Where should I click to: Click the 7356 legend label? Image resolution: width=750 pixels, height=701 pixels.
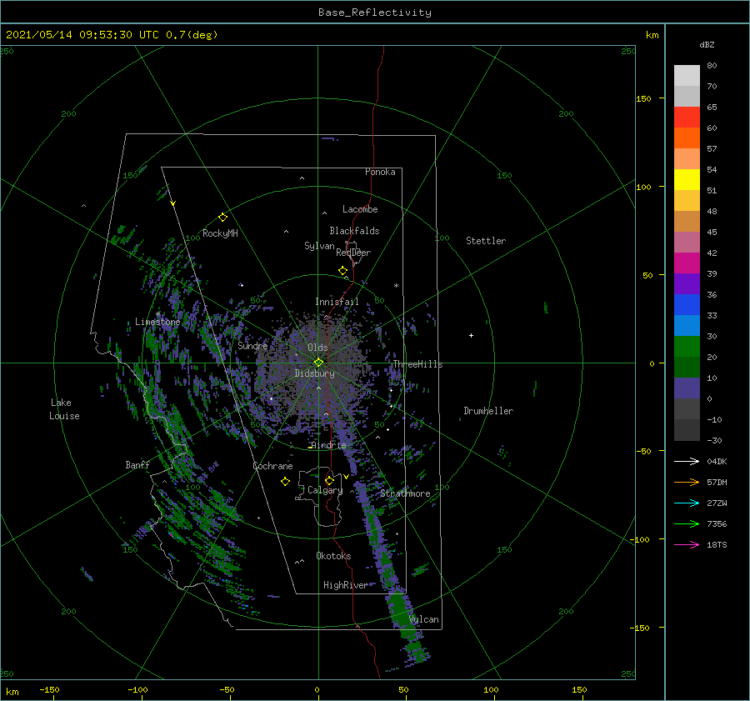(x=717, y=524)
